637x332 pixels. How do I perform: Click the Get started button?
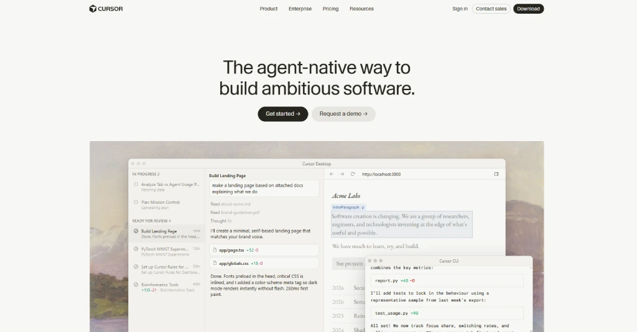(283, 114)
